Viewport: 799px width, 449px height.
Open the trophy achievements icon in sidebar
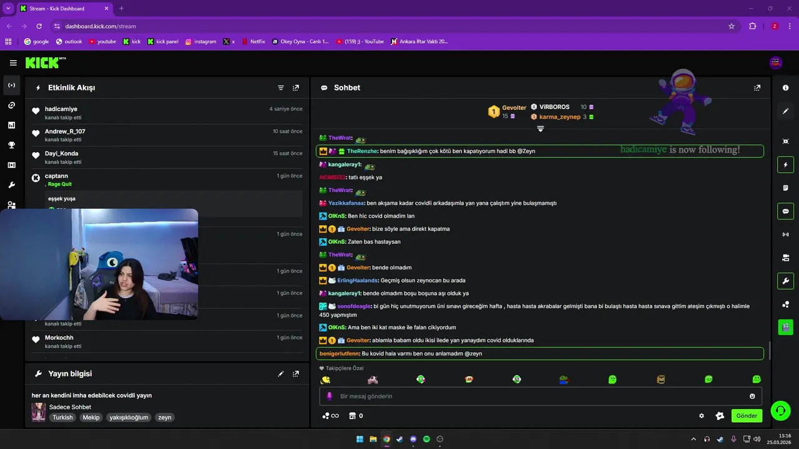(11, 145)
